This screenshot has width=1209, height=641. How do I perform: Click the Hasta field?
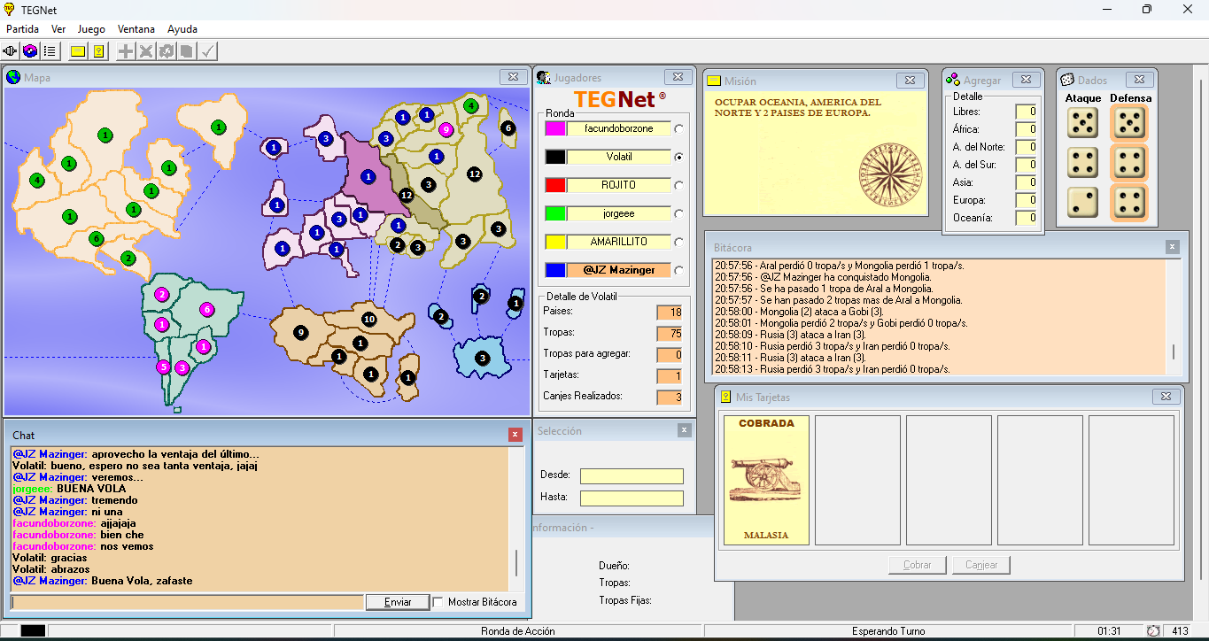click(632, 498)
